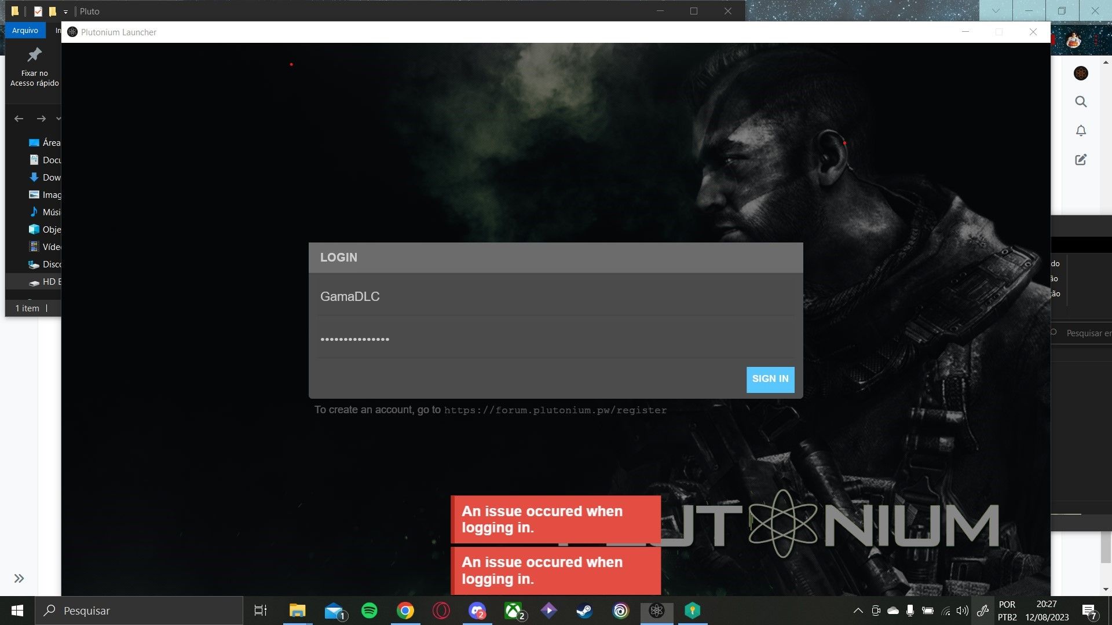Select the Vídeos folder in sidebar
The height and width of the screenshot is (625, 1112).
coord(44,247)
